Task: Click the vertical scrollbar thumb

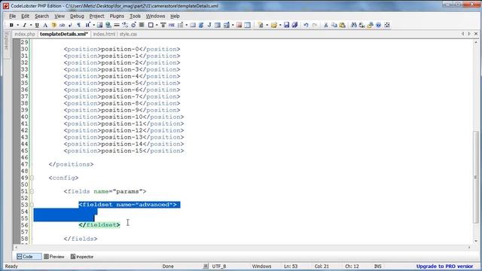Action: coord(476,177)
